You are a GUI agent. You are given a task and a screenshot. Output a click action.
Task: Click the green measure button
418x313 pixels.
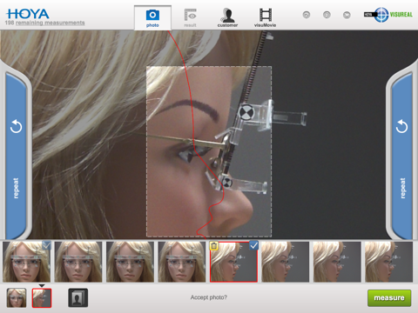[389, 298]
